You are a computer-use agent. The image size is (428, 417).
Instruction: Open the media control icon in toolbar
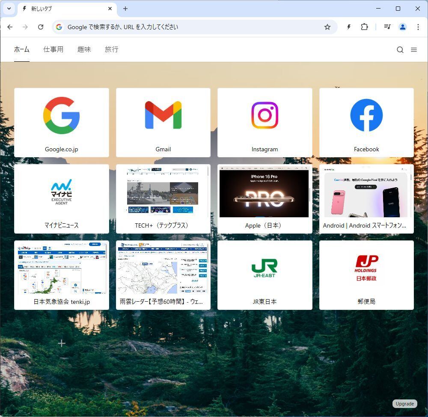tap(387, 27)
